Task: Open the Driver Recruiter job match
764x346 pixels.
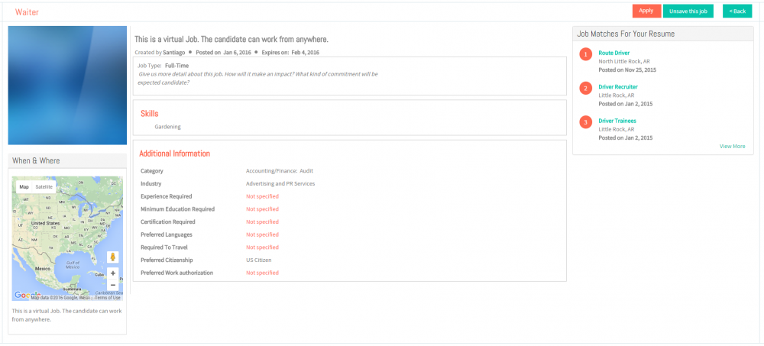Action: 618,87
